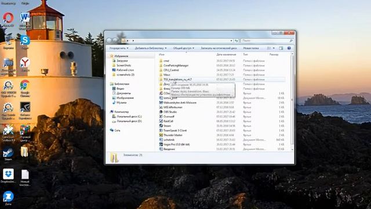Click the Back arrow in Explorer
This screenshot has height=209, width=371.
(109, 41)
